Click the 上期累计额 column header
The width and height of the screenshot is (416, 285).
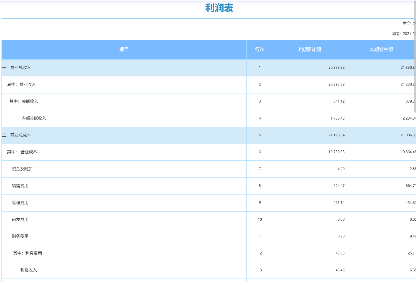click(x=309, y=50)
